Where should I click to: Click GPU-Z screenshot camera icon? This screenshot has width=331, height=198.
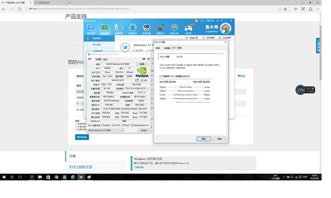pyautogui.click(x=144, y=59)
